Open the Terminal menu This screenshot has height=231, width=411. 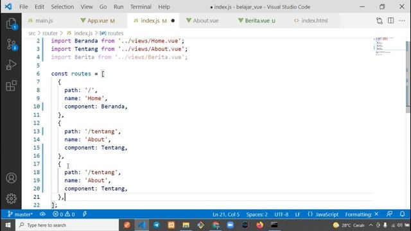point(141,7)
